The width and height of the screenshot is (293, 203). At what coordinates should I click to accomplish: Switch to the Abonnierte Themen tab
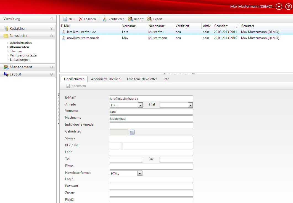[x=106, y=79]
